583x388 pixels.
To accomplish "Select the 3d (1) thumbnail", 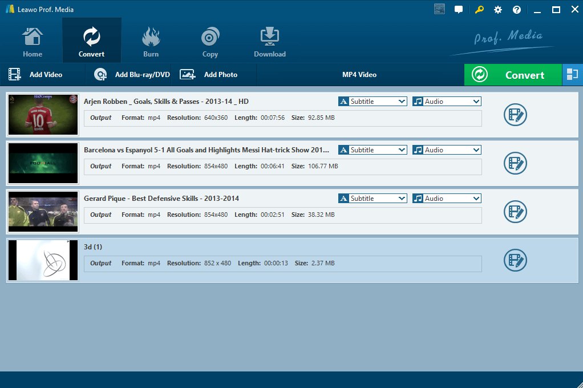I will coord(43,260).
